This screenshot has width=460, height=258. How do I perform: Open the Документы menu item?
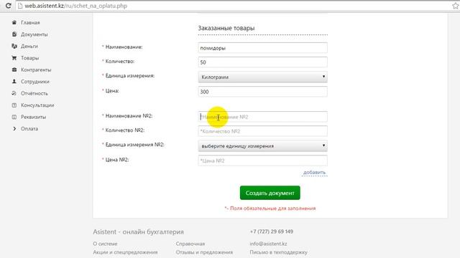(x=34, y=34)
